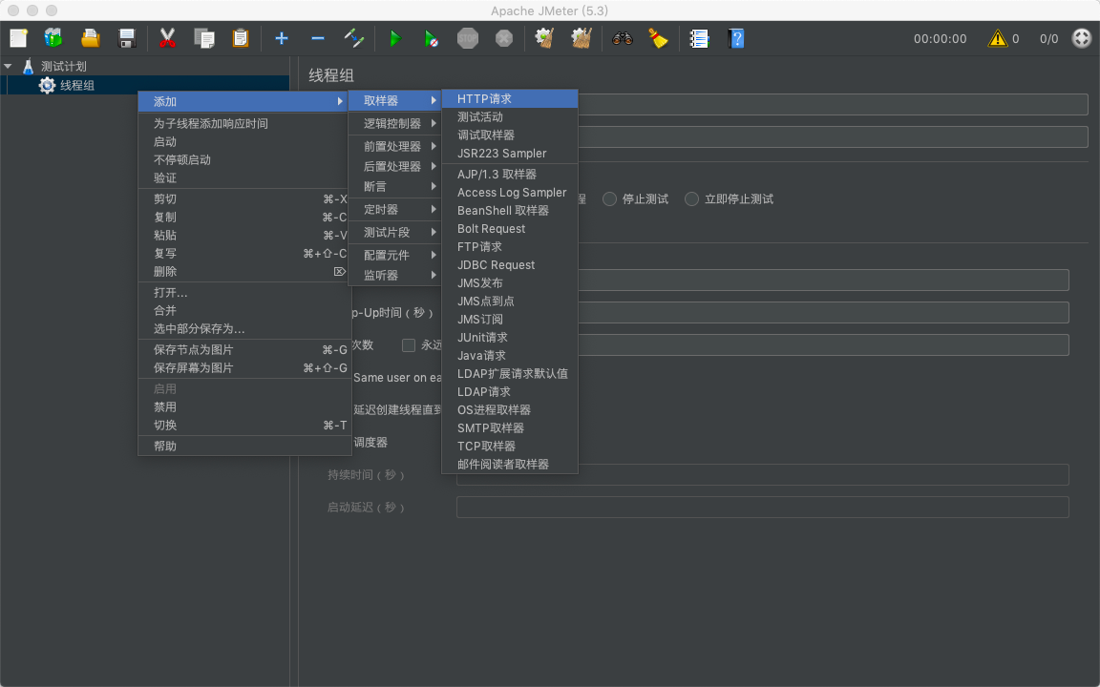The height and width of the screenshot is (687, 1100).
Task: Click the grey Stop sign icon
Action: point(468,38)
